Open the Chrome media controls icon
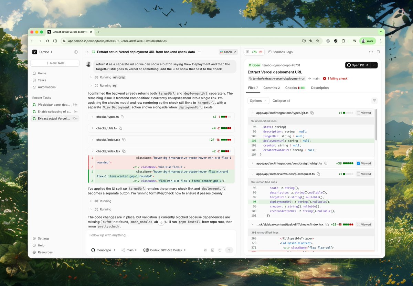Image resolution: width=413 pixels, height=286 pixels. (x=354, y=41)
